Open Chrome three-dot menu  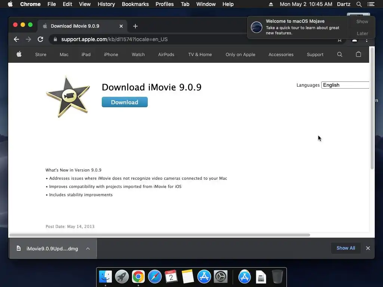pyautogui.click(x=367, y=40)
